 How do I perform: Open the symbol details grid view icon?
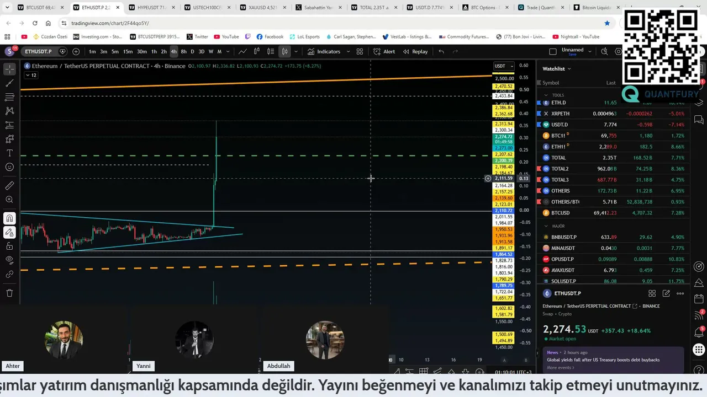652,293
